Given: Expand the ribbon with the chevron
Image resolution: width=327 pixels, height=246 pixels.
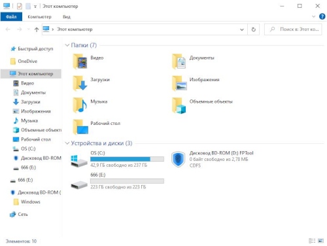Looking at the screenshot, I should [x=313, y=16].
